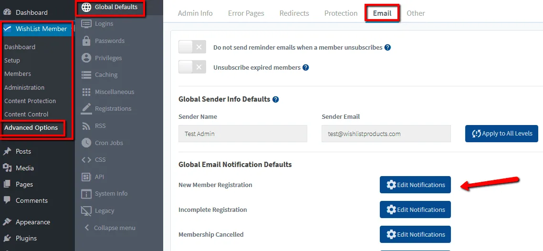Click the Comments bubble icon

7,200
